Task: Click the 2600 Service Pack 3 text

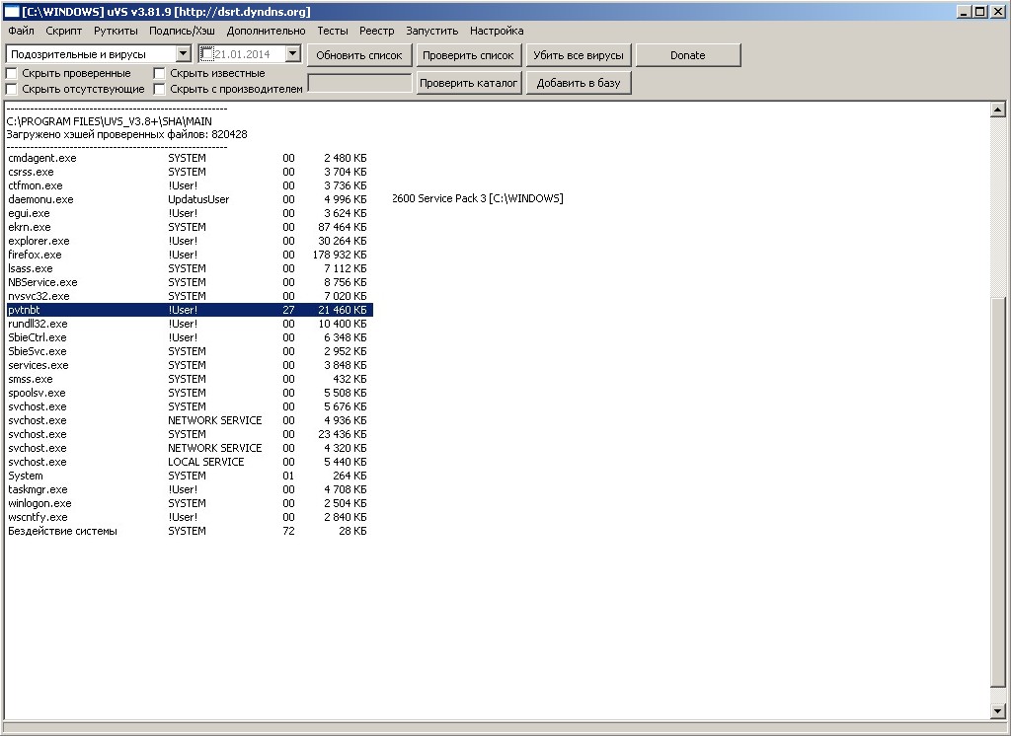Action: coord(440,198)
